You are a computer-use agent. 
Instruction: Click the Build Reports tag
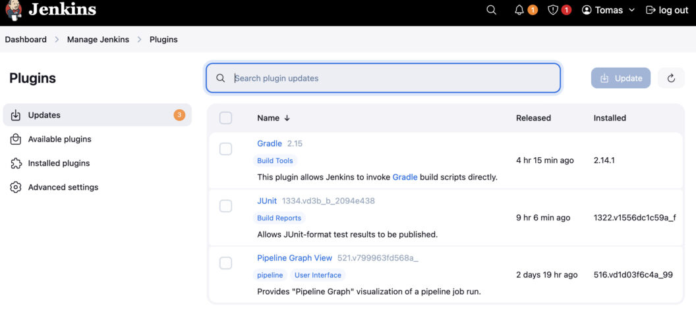click(x=279, y=218)
